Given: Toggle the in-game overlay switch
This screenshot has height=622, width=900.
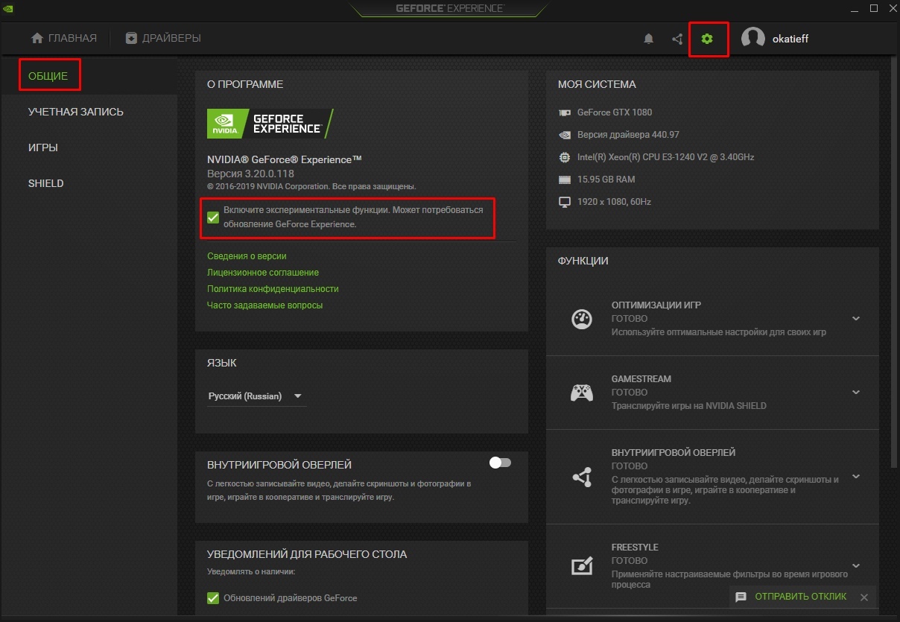Looking at the screenshot, I should [x=500, y=463].
